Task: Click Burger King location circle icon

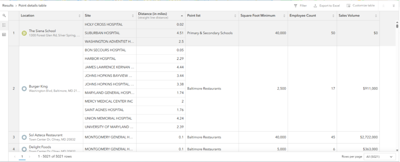Action: tap(24, 89)
